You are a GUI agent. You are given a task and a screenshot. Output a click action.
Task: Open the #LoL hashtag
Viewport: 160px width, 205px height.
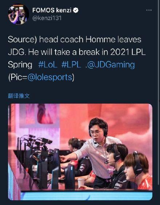[x=48, y=65]
